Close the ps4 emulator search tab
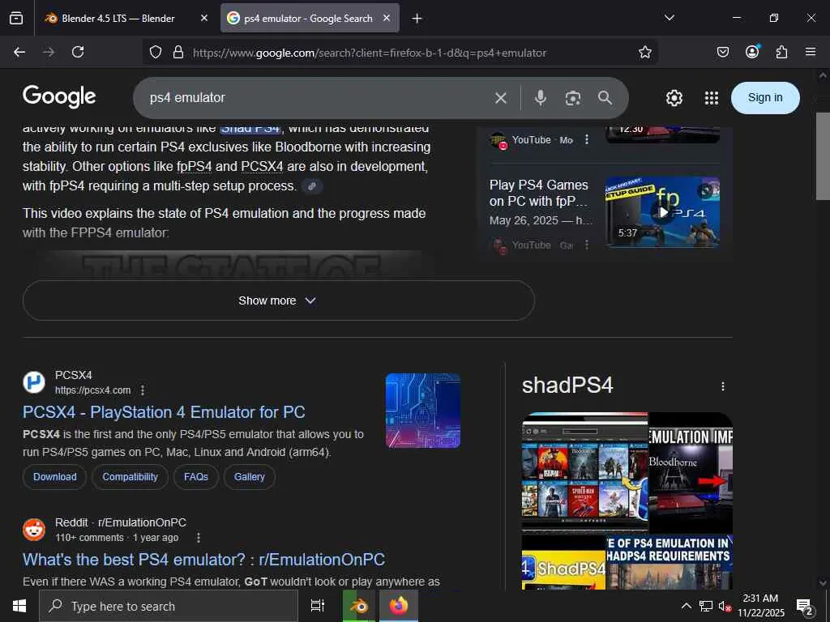The image size is (830, 622). pyautogui.click(x=387, y=18)
